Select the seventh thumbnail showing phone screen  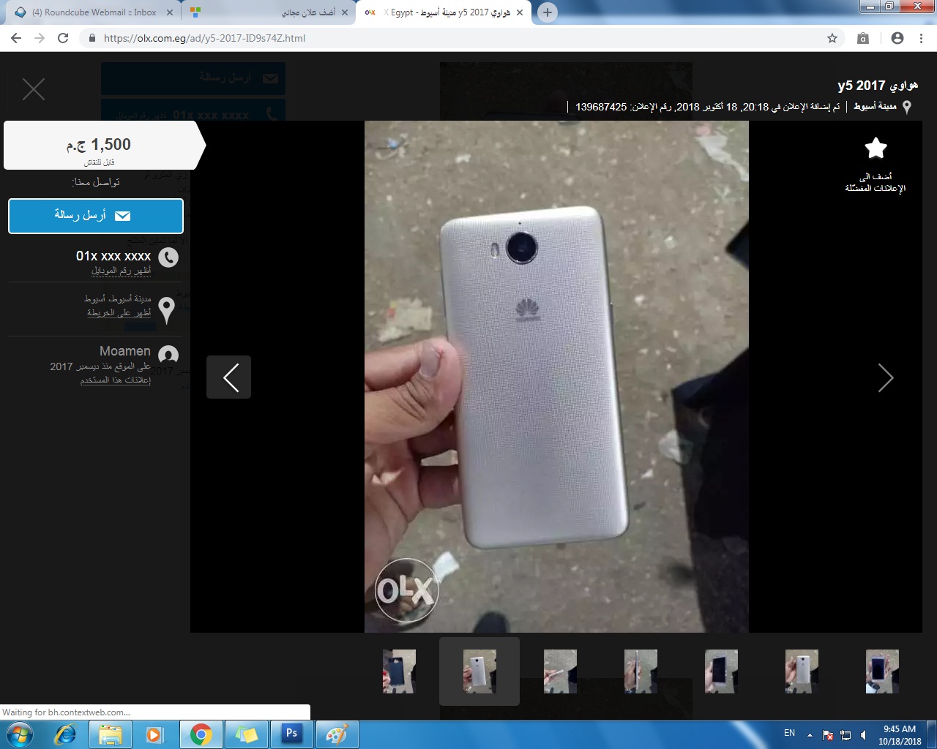tap(882, 671)
